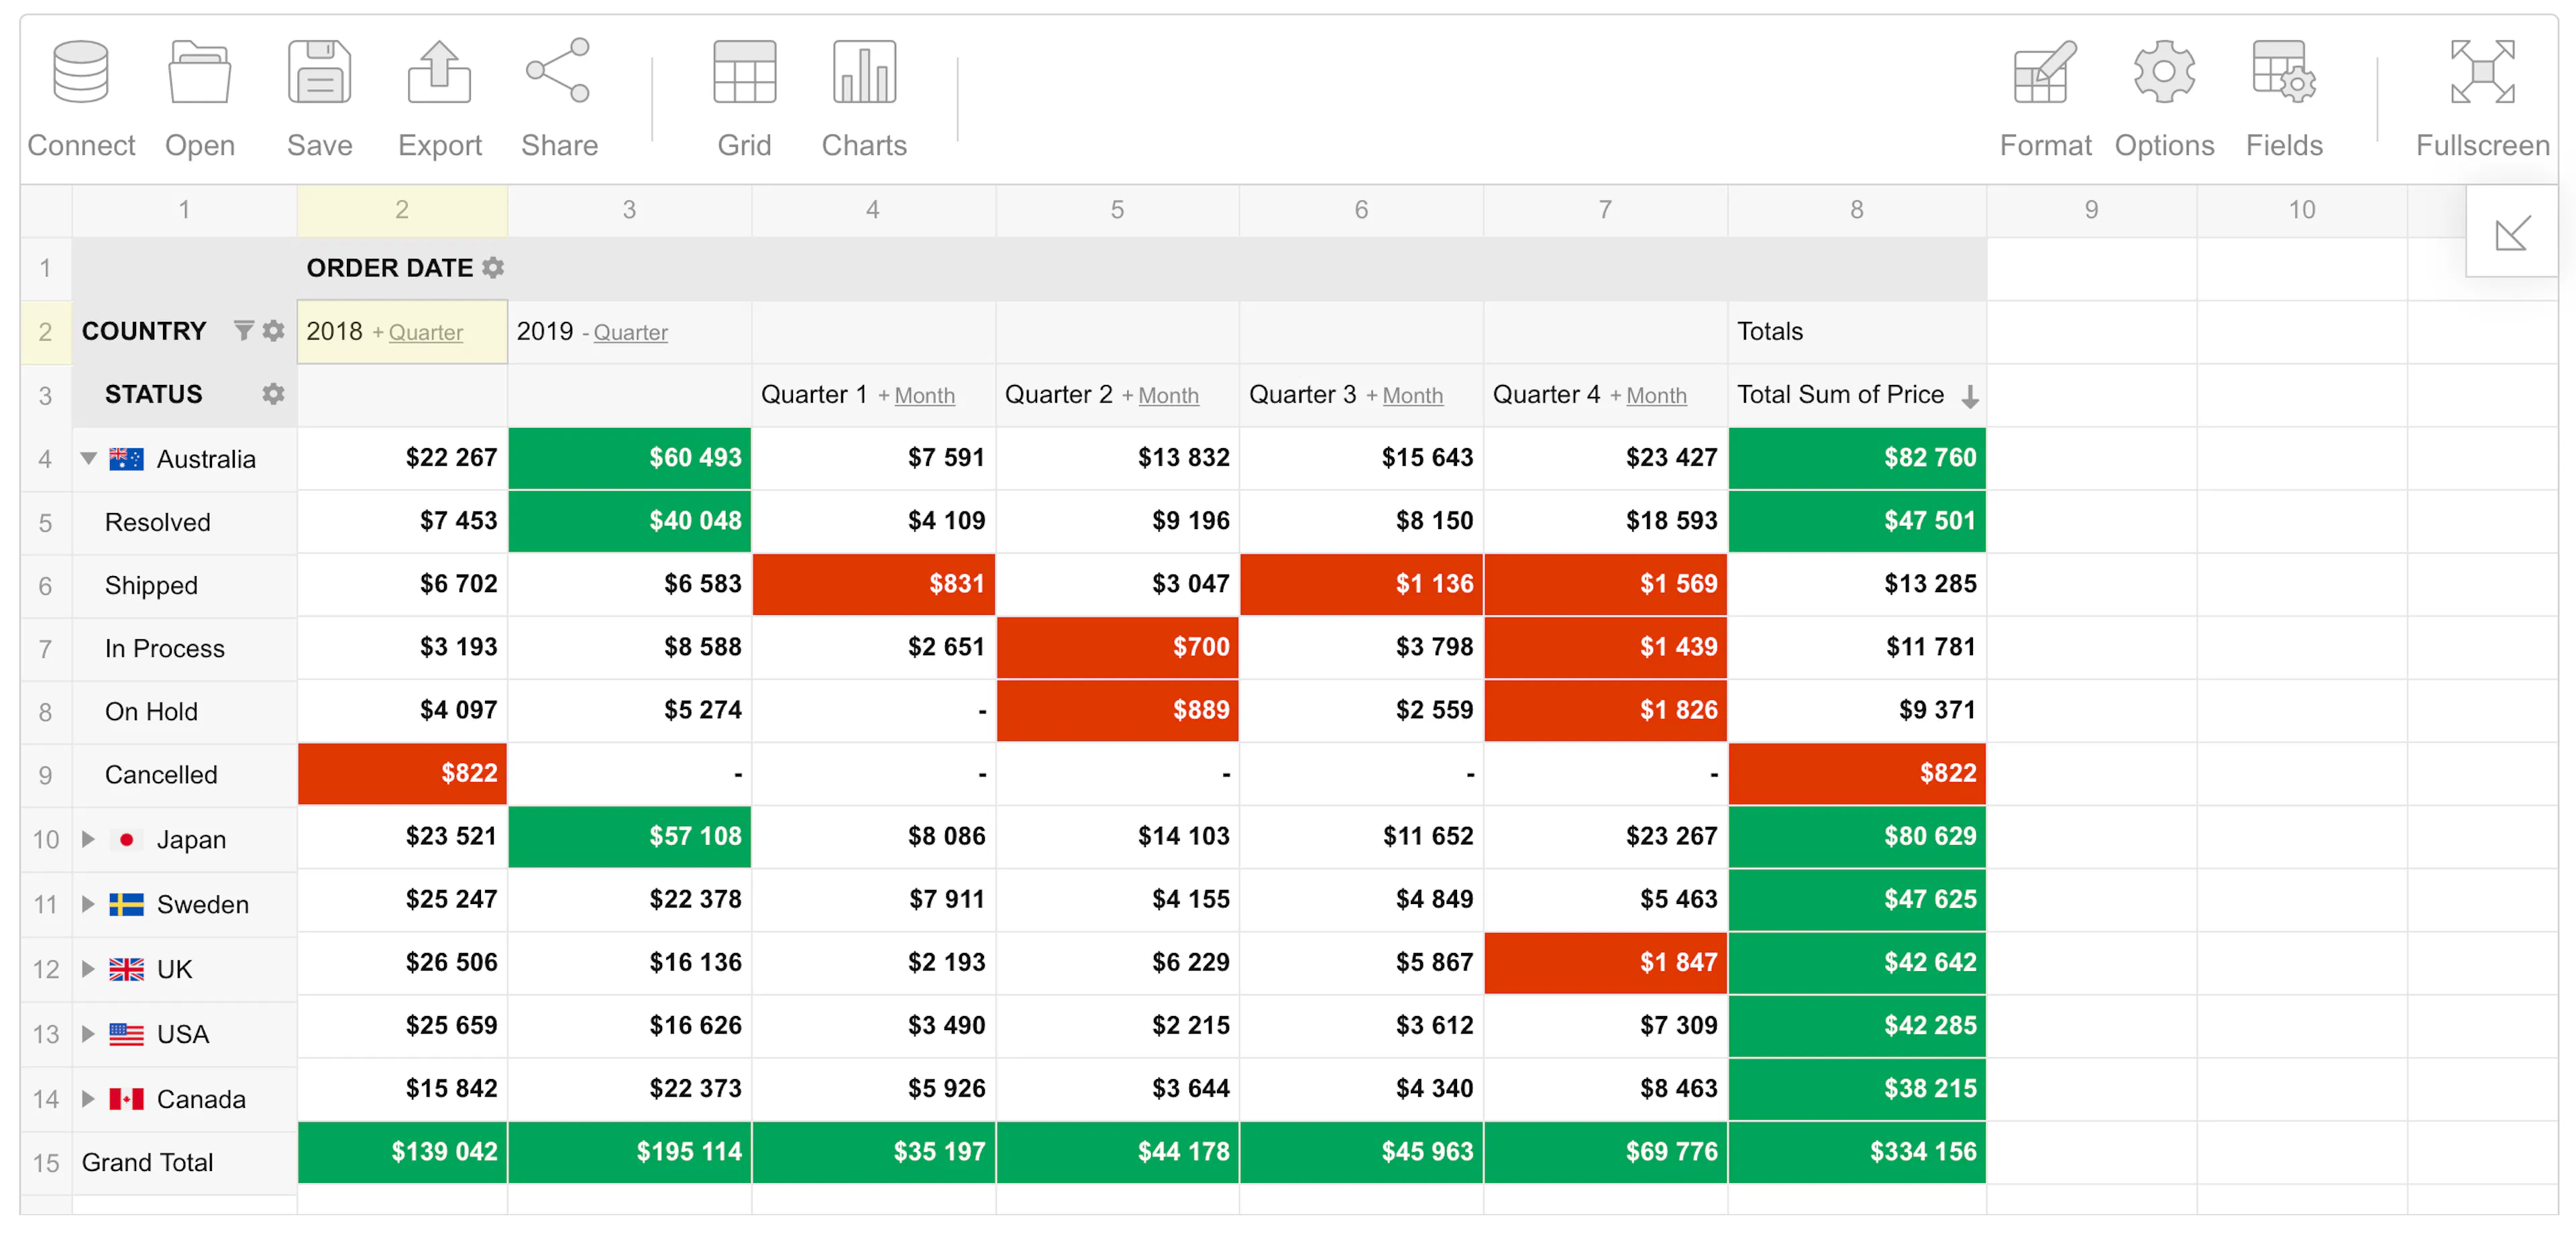Image resolution: width=2576 pixels, height=1238 pixels.
Task: Click the $38 215 Canada total cell
Action: tap(1857, 1088)
